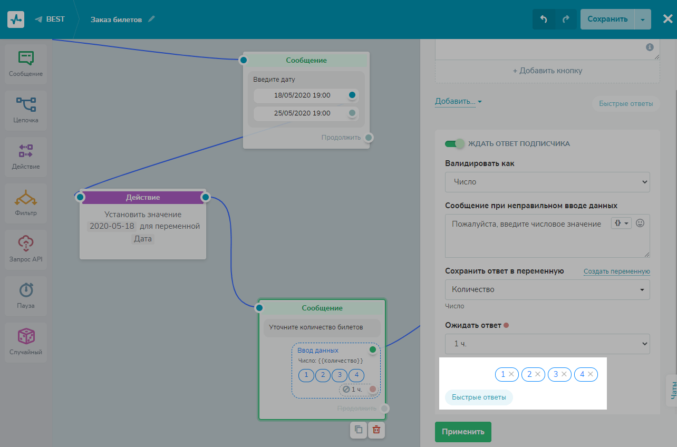The width and height of the screenshot is (677, 447).
Task: Pick the Действие element in the sidebar
Action: [26, 157]
